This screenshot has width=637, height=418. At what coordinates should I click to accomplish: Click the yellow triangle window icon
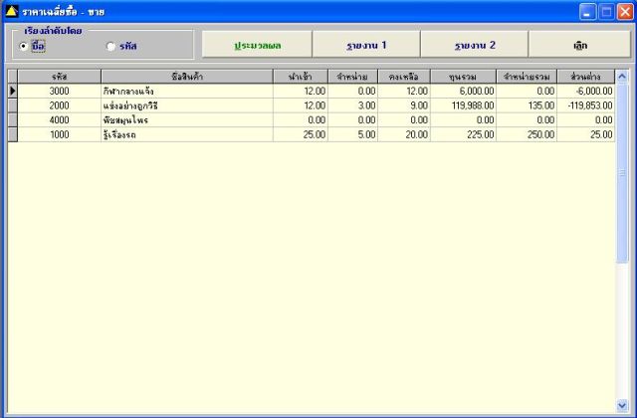[x=12, y=11]
